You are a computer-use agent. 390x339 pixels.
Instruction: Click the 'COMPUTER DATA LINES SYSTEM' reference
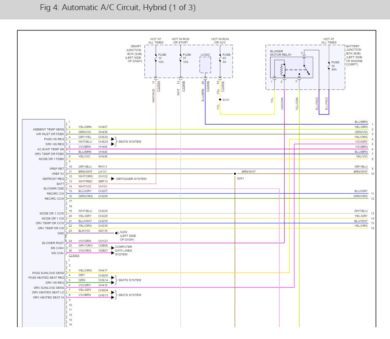[123, 250]
